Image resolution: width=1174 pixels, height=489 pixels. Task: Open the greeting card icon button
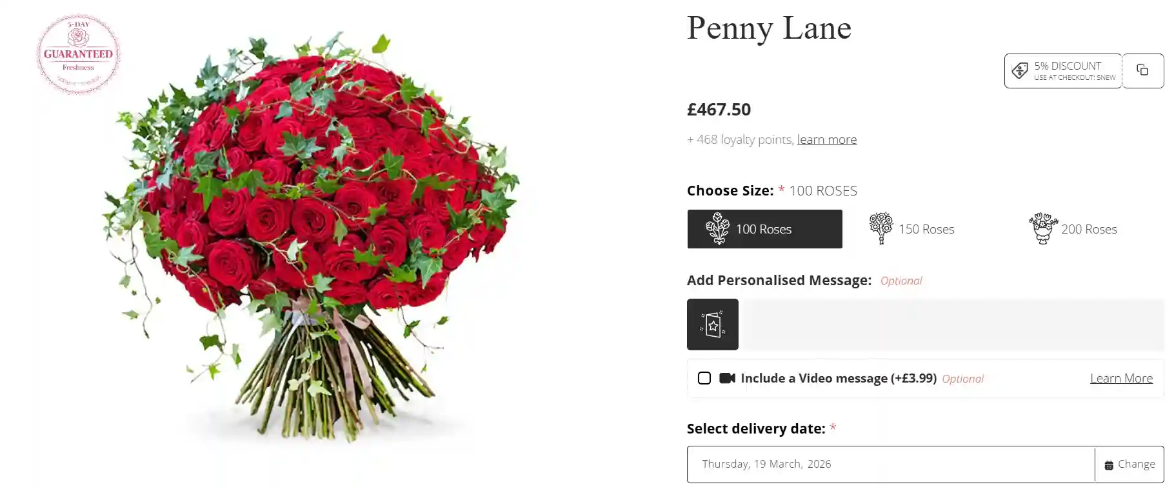pyautogui.click(x=713, y=324)
